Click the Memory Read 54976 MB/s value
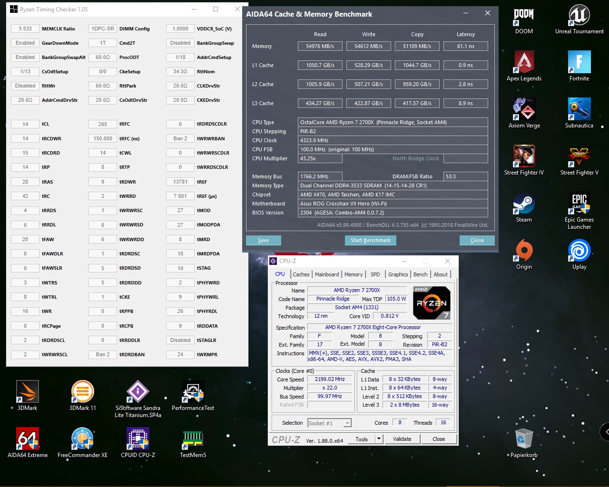This screenshot has width=609, height=487. (x=320, y=46)
